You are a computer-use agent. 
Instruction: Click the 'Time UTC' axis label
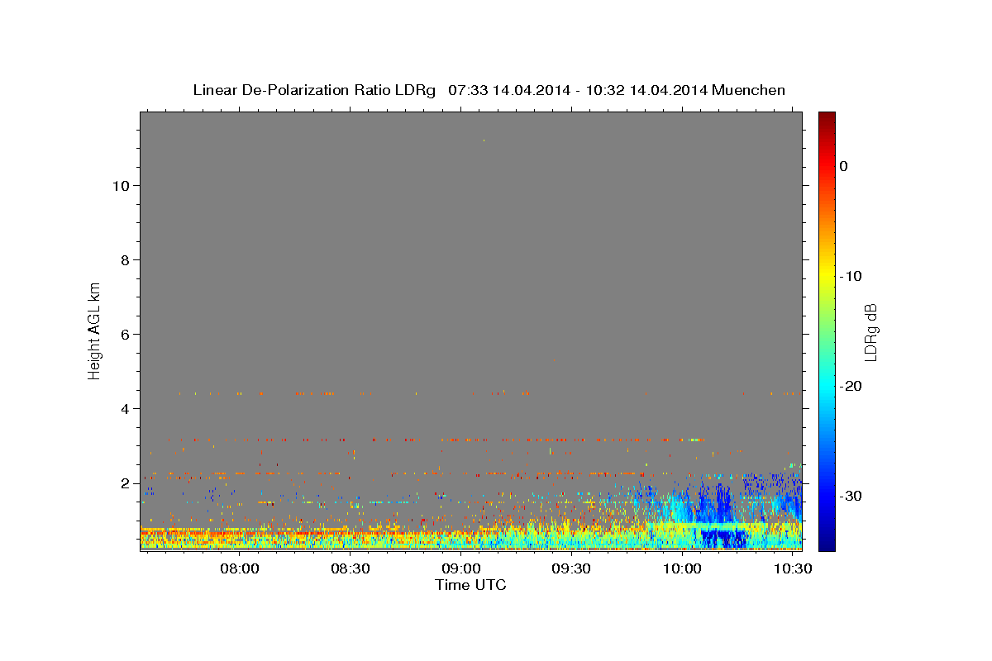[x=470, y=585]
